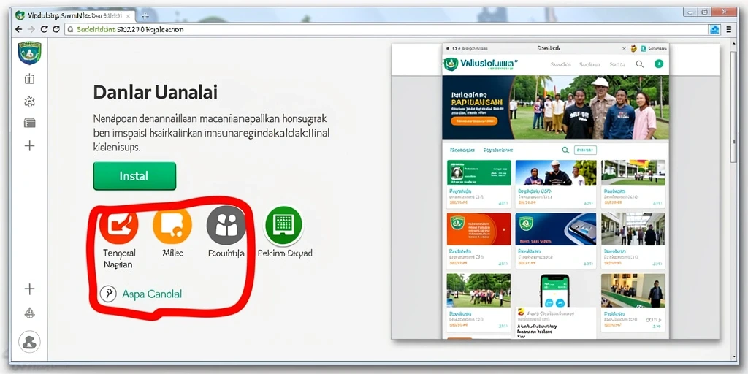Click the outlined button beside teal search
The image size is (748, 374).
click(585, 150)
